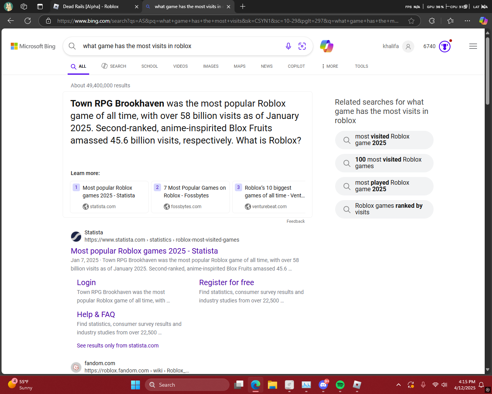
Task: Select the IMAGES search tab
Action: tap(211, 66)
